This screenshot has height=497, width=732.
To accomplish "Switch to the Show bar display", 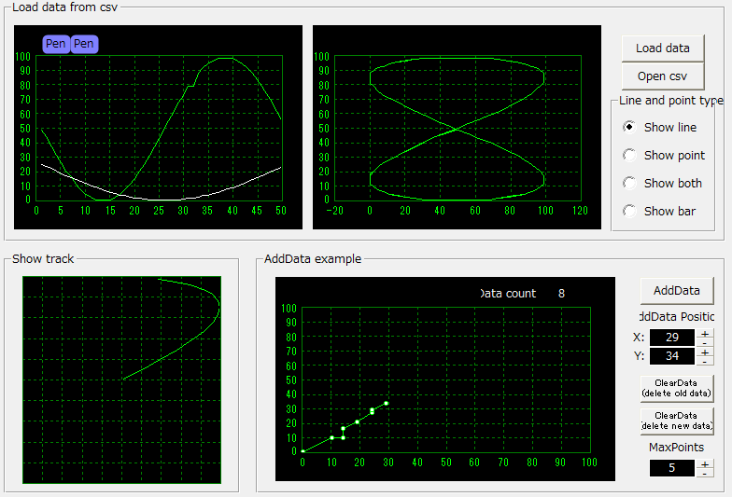I will [629, 211].
